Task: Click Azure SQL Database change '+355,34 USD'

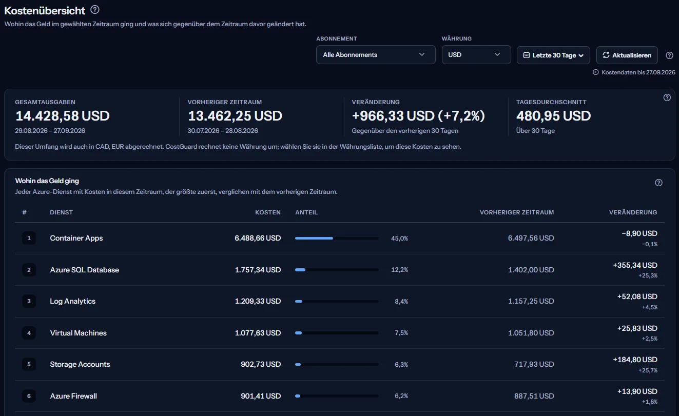Action: pyautogui.click(x=635, y=265)
